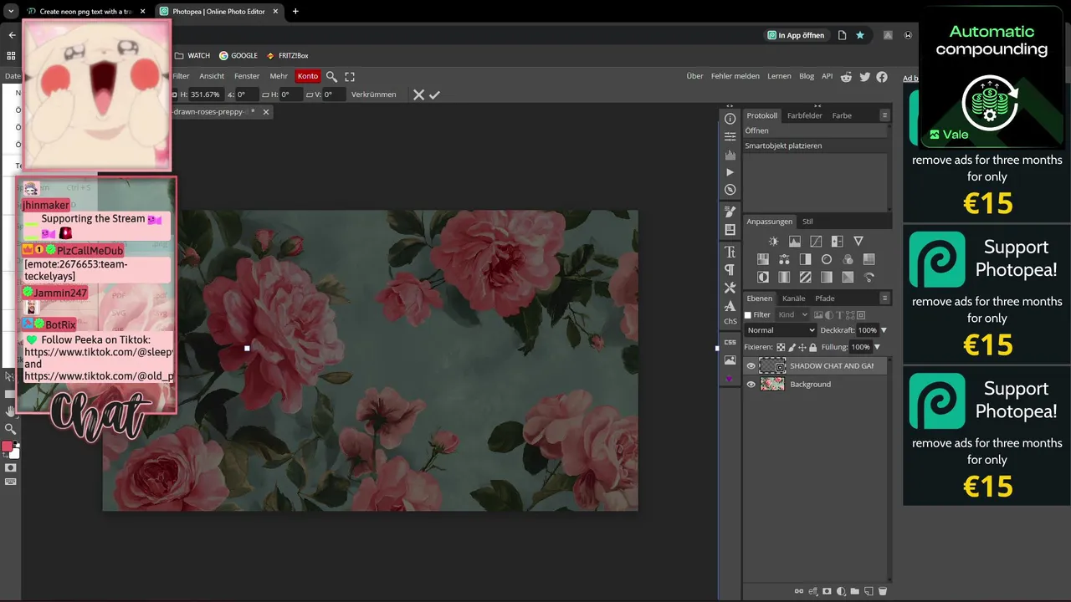Screen dimensions: 1071x602
Task: Open the CSS side panel
Action: (730, 342)
